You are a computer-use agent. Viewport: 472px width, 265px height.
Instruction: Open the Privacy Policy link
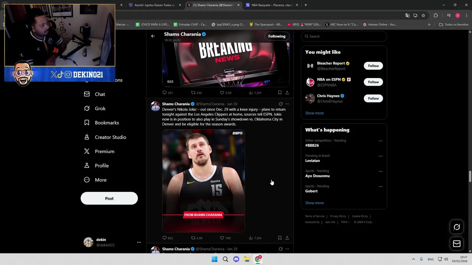pyautogui.click(x=338, y=216)
